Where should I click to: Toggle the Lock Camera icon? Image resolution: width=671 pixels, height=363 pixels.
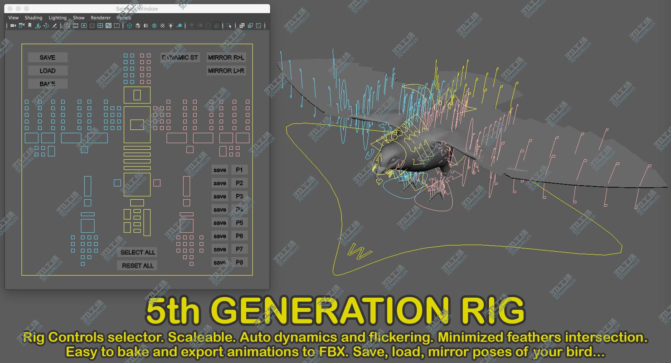21,26
